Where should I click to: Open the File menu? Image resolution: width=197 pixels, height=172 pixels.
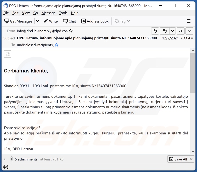tap(6, 13)
